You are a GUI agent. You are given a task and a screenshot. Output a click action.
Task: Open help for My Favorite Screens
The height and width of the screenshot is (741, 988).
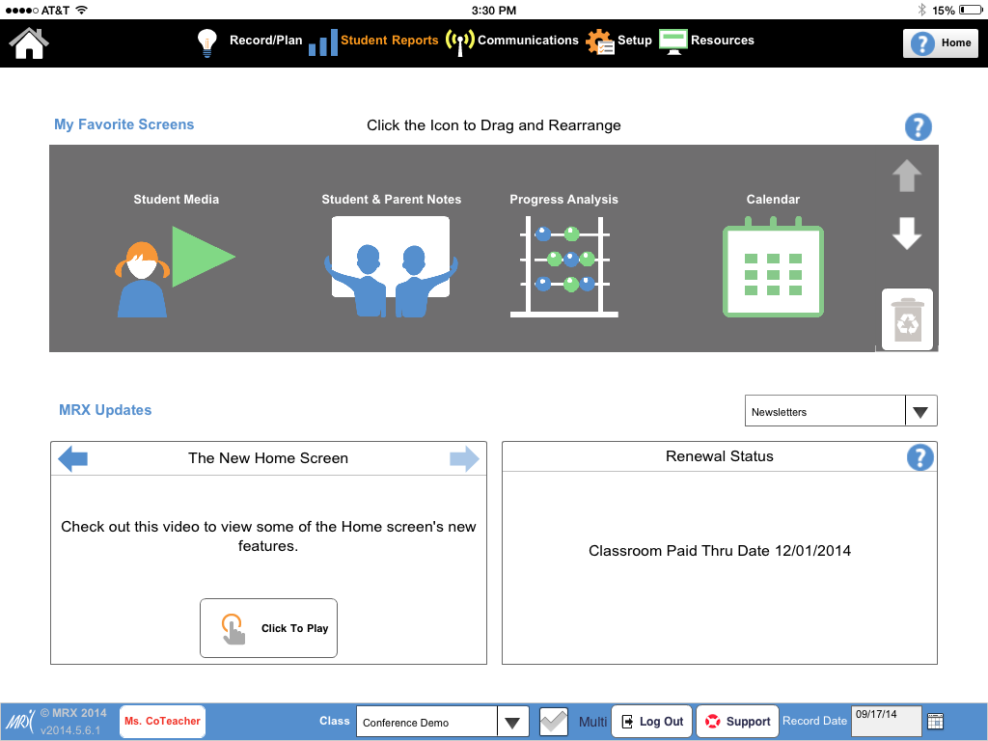tap(918, 126)
